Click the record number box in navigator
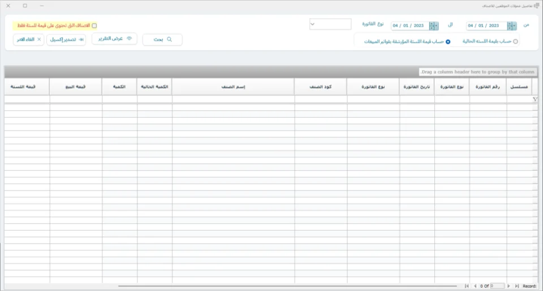This screenshot has height=291, width=543. click(x=497, y=286)
